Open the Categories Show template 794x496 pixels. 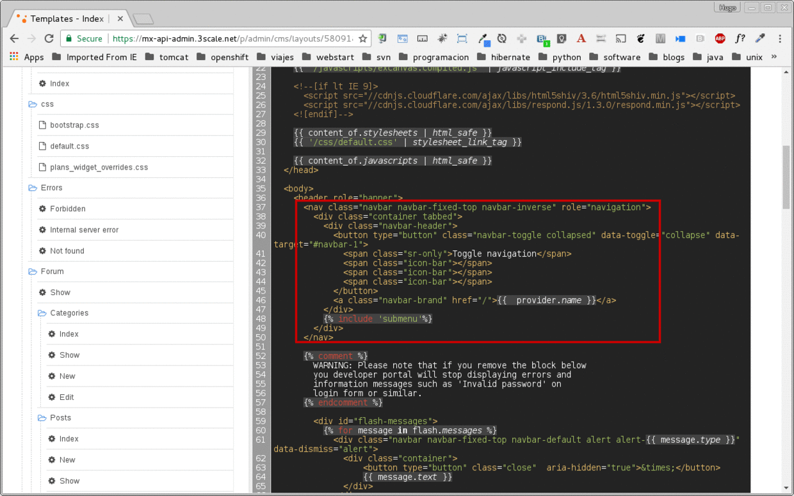coord(69,355)
